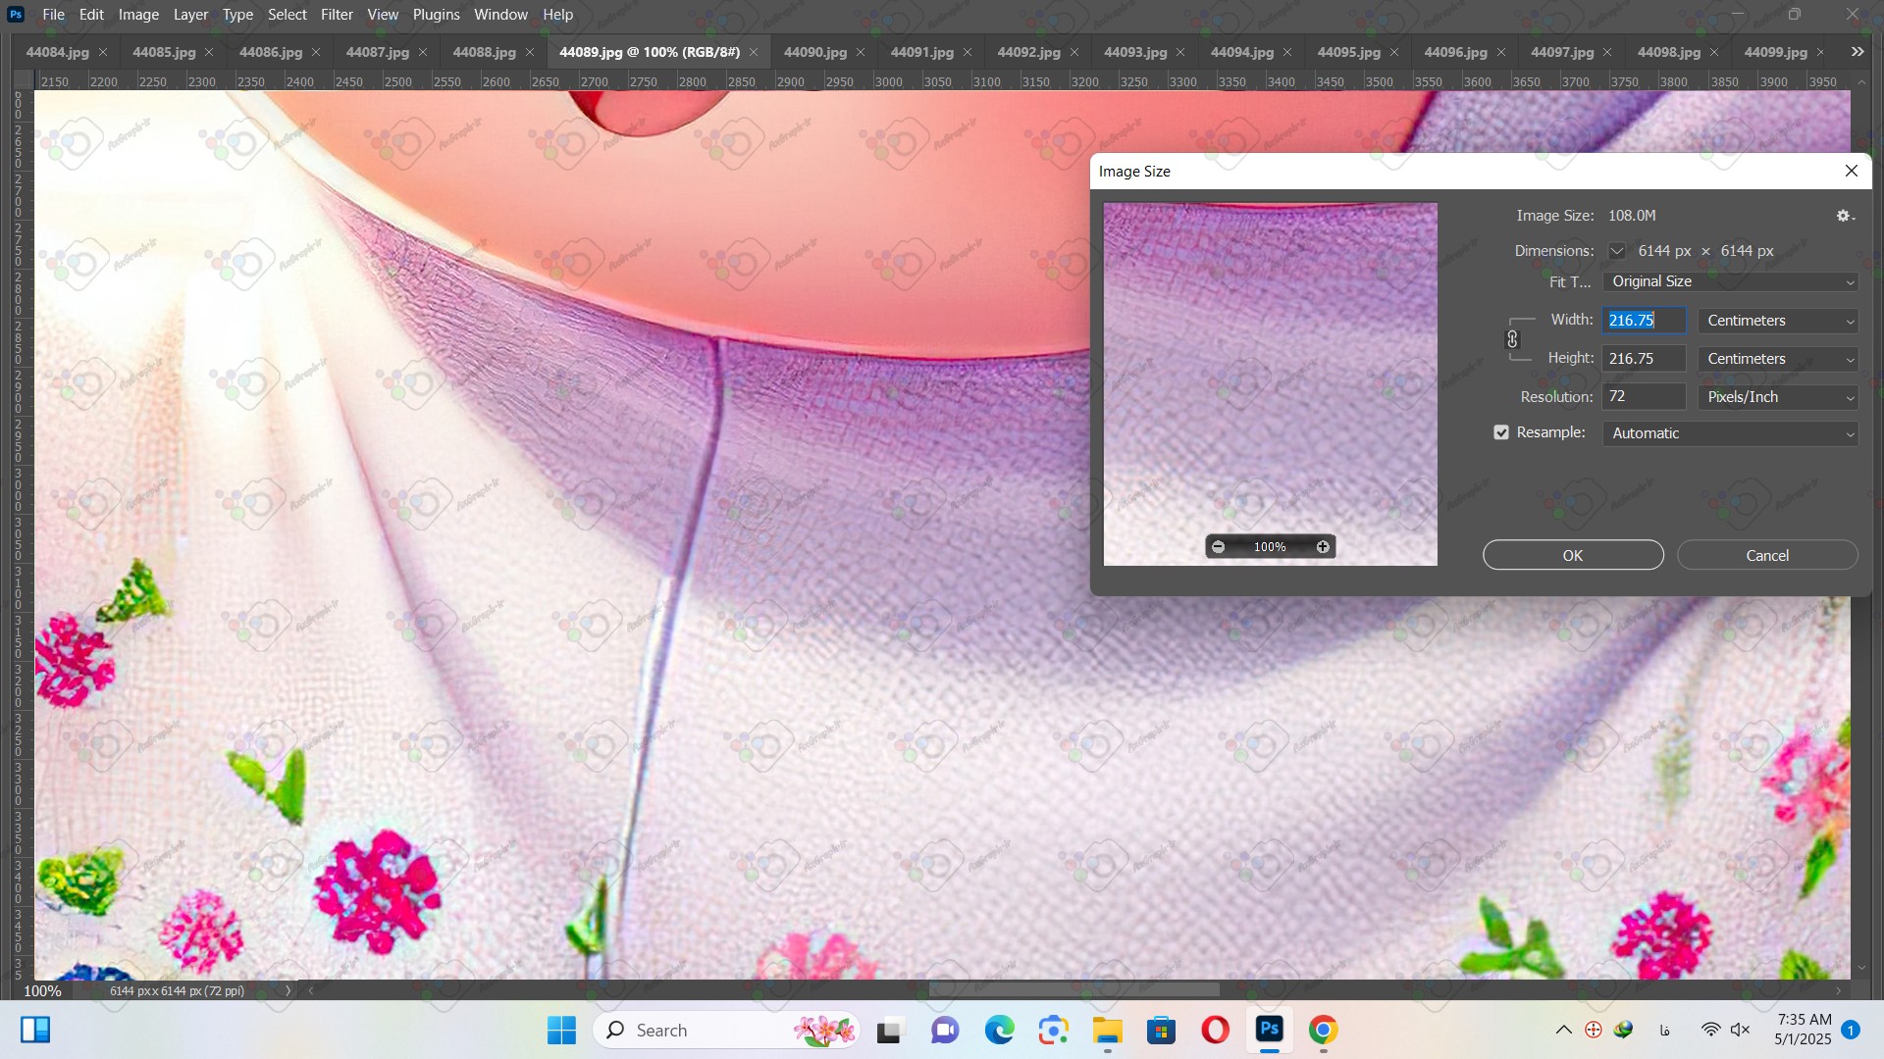Switch to the 44092.jpg tab
This screenshot has height=1059, width=1884.
1027,52
